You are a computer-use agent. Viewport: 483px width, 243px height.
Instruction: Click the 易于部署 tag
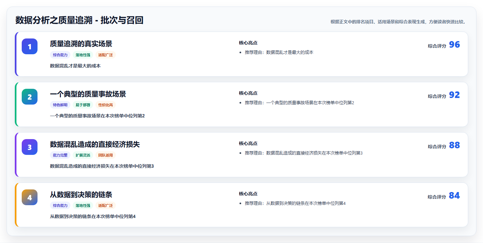pos(83,105)
